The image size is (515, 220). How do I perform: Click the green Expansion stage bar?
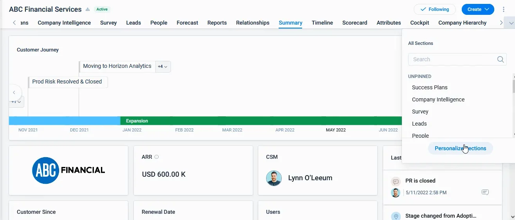click(261, 121)
